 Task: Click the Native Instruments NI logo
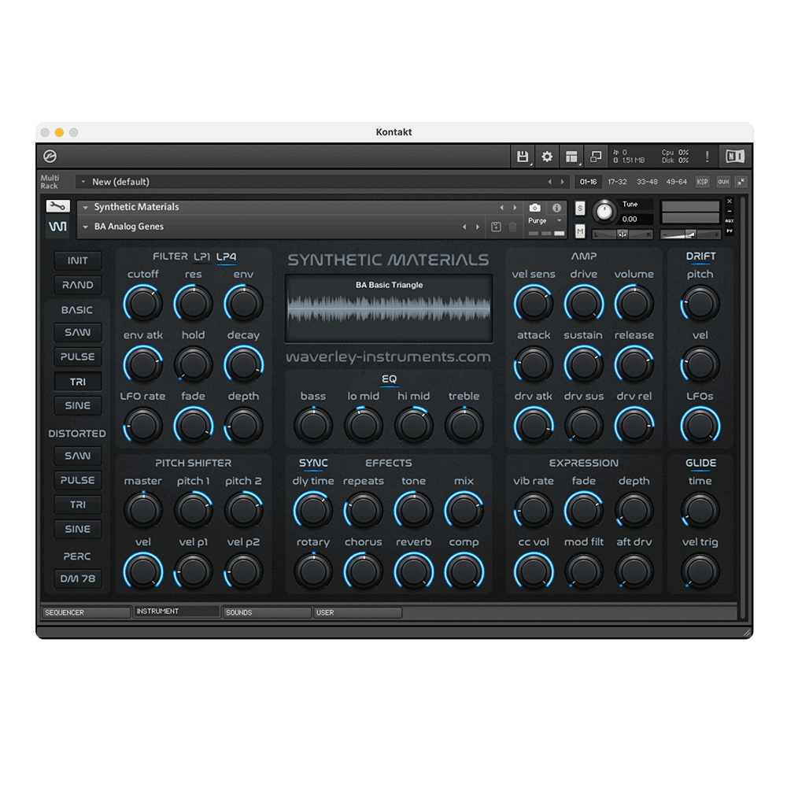point(735,157)
